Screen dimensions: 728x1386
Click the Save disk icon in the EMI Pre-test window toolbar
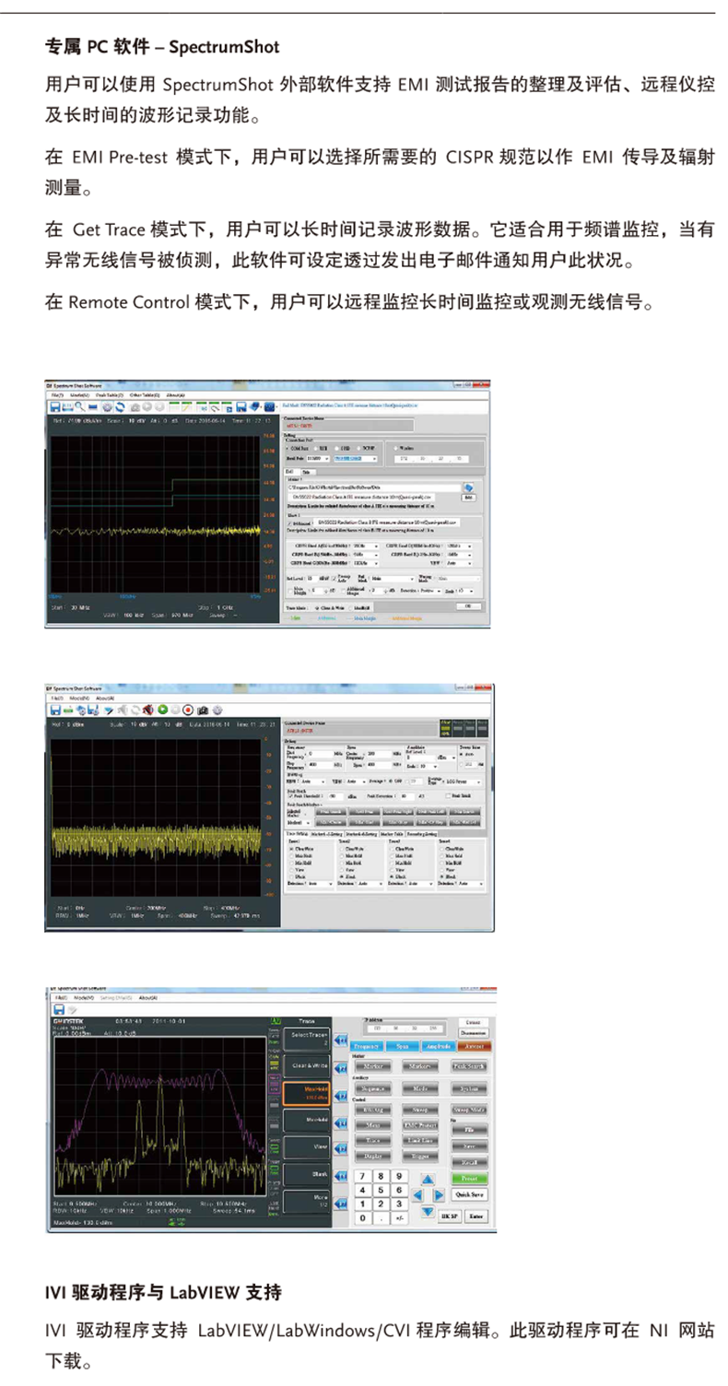54,405
